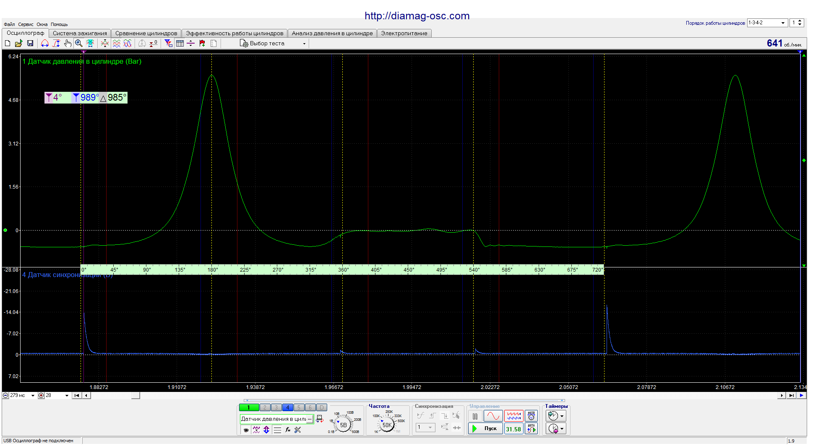Click the teal fit-waveform-width icon
The height and width of the screenshot is (446, 813).
click(90, 43)
